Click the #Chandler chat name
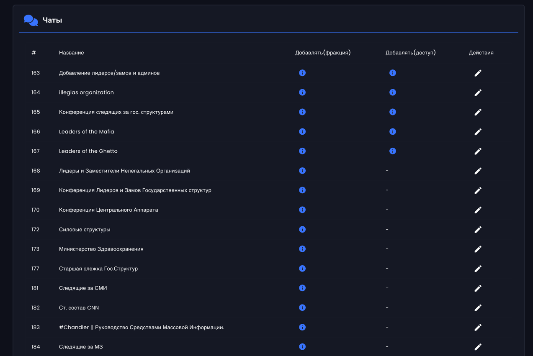Screen dimensions: 533x356 point(142,328)
